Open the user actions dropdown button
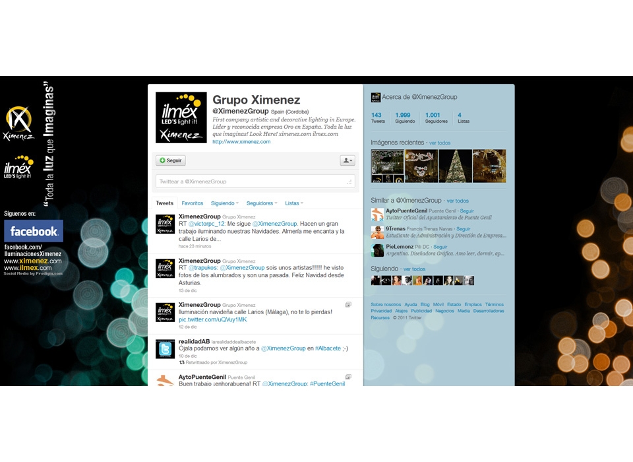The height and width of the screenshot is (462, 633). click(x=347, y=160)
